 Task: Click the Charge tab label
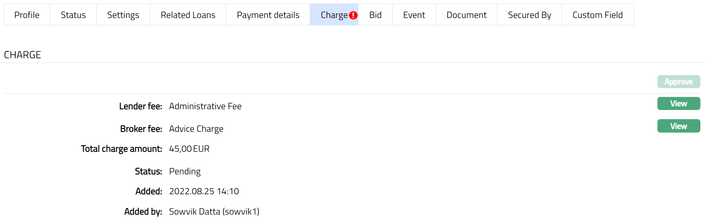(x=334, y=15)
